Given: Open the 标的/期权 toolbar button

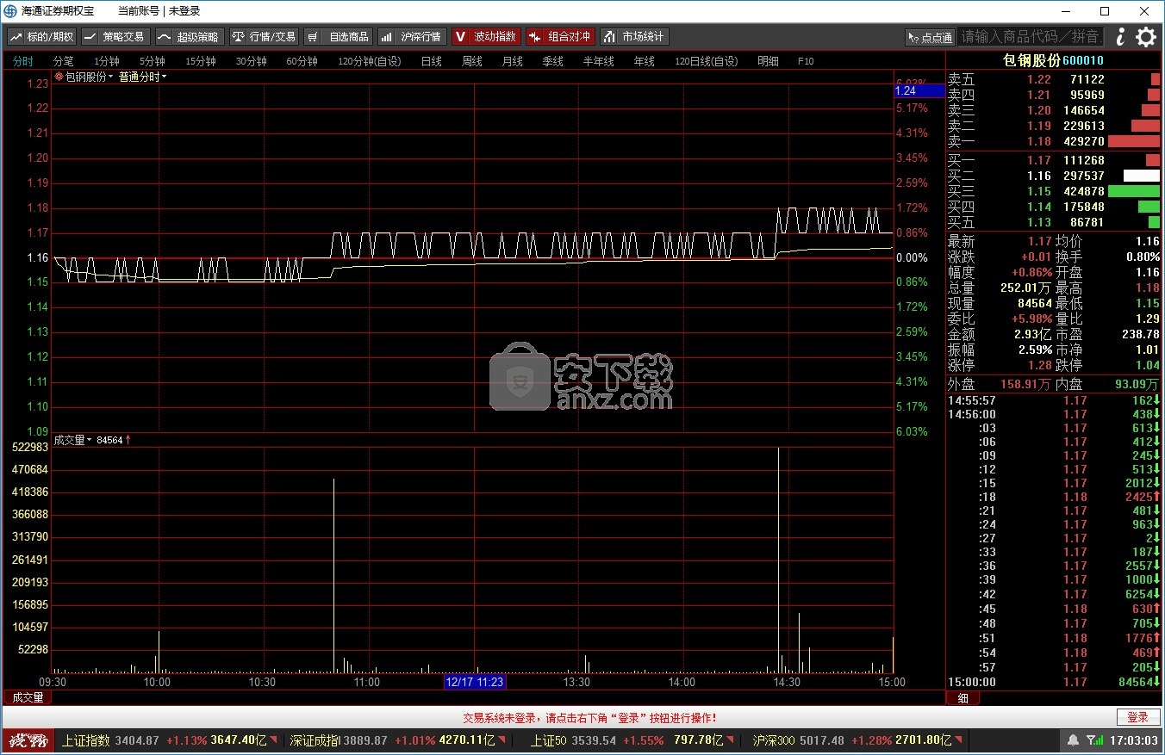Looking at the screenshot, I should point(41,37).
